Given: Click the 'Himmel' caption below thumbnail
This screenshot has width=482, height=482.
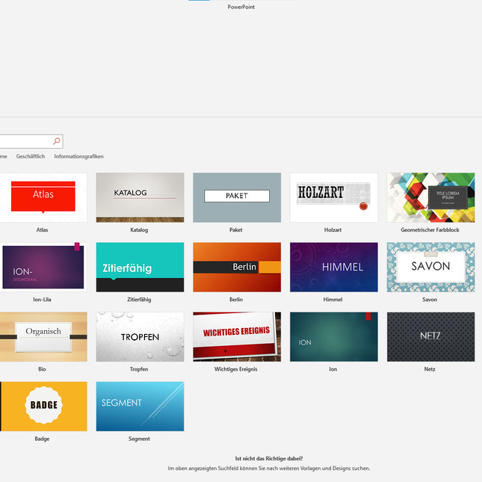Looking at the screenshot, I should [x=333, y=300].
